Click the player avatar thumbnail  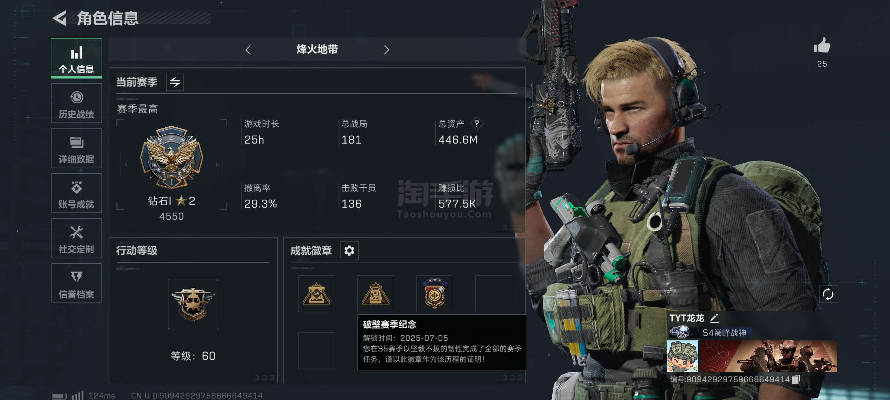(x=682, y=356)
